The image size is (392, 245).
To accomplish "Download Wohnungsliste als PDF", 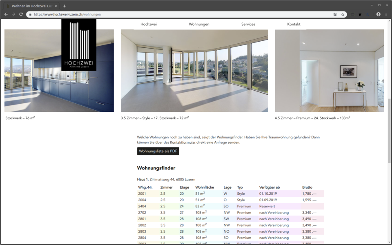I will 158,151.
